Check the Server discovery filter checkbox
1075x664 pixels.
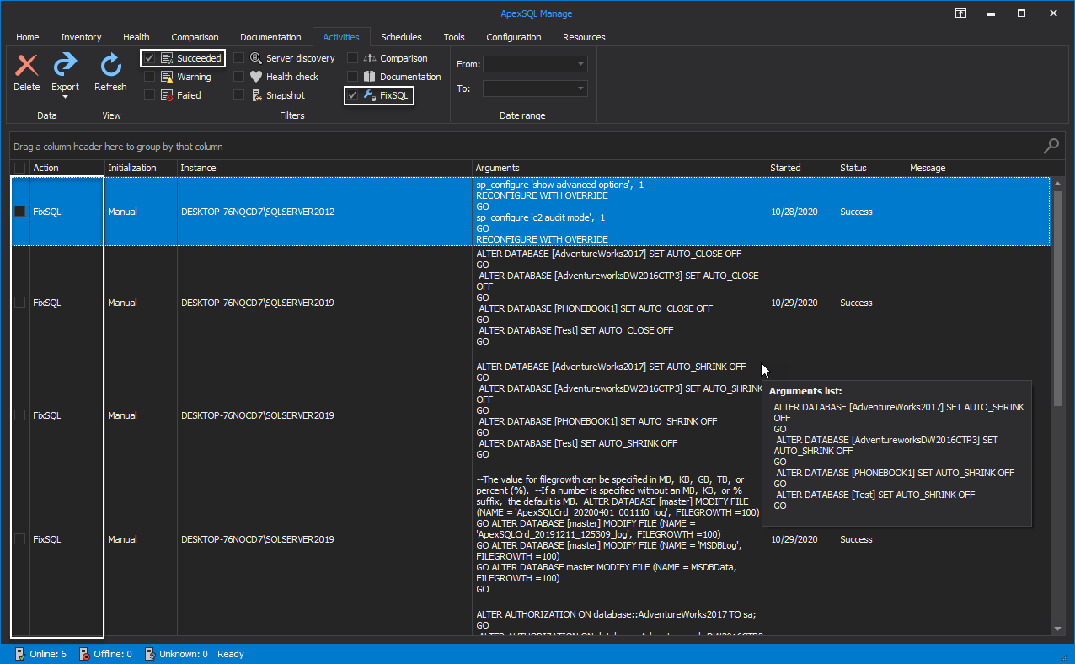coord(238,58)
